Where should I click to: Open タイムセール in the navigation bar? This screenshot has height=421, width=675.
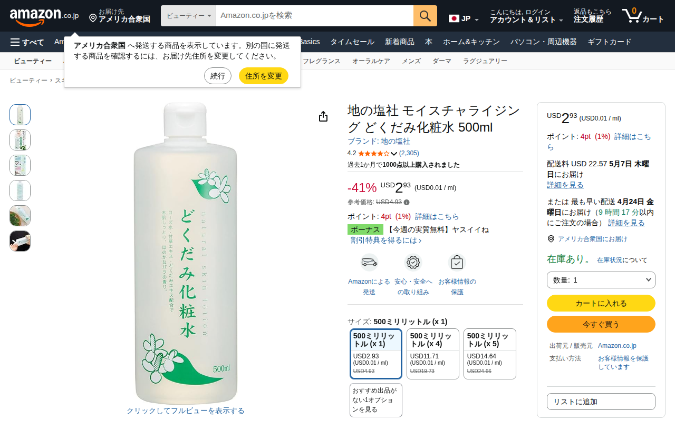(x=352, y=42)
